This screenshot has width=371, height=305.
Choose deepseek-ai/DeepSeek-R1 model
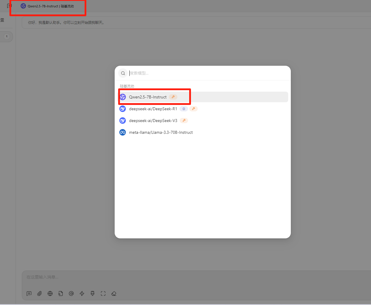pyautogui.click(x=153, y=109)
